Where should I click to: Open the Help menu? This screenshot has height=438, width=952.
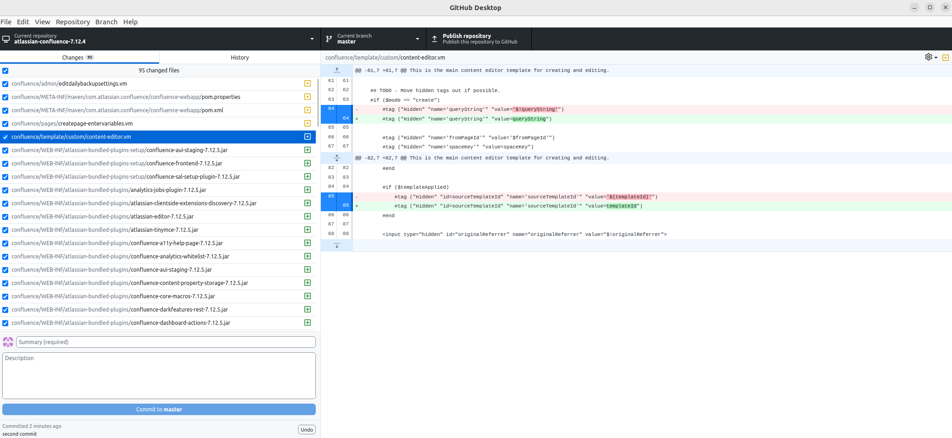(131, 22)
